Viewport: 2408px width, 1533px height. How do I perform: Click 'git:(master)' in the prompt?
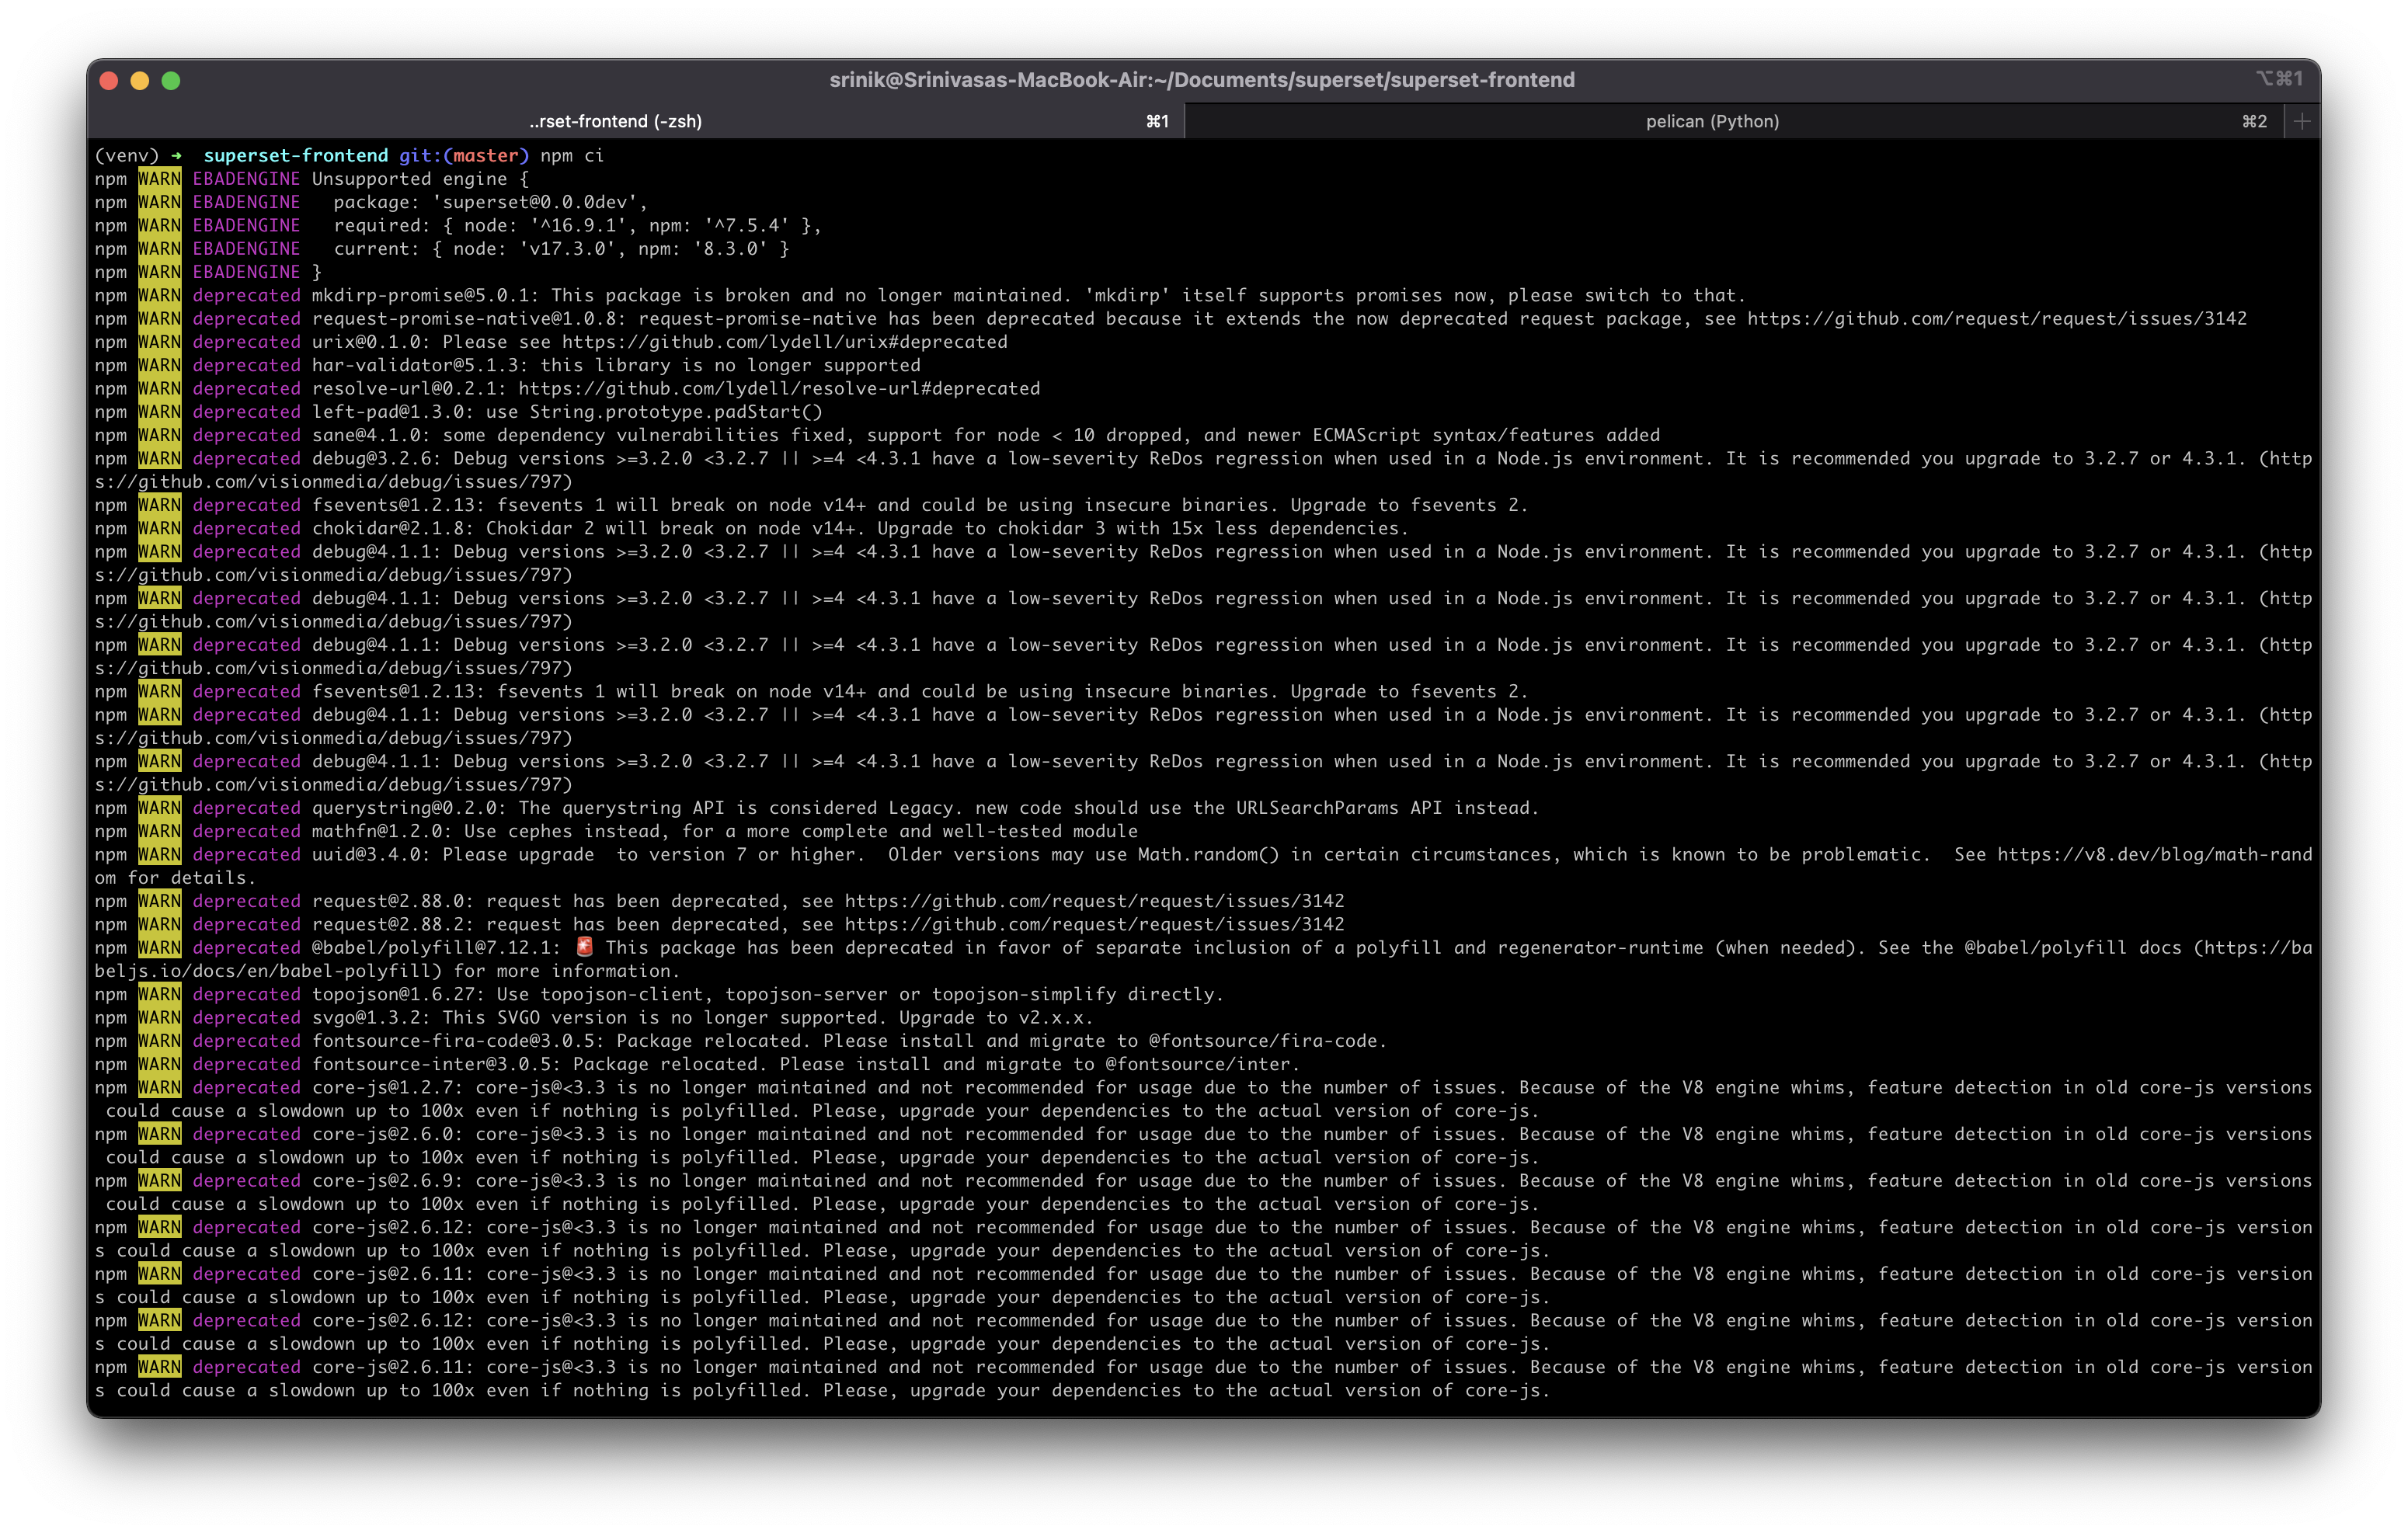(x=464, y=155)
